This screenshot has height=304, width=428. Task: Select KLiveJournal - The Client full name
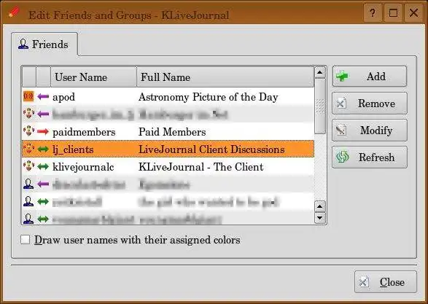[201, 167]
